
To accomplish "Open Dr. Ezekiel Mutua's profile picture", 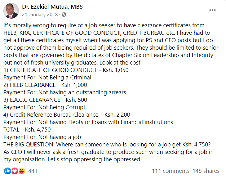I will (11, 11).
